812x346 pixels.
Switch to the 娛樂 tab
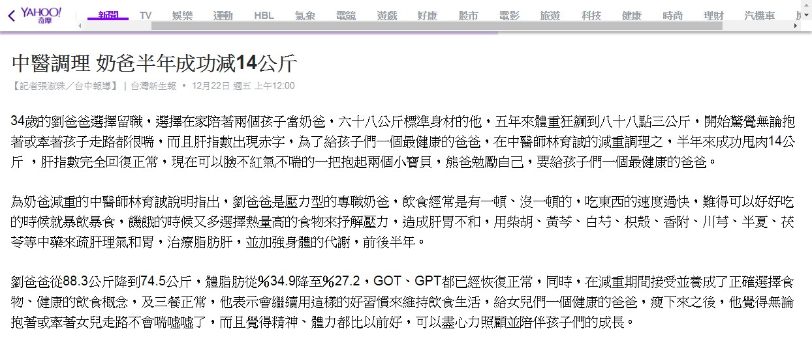[x=182, y=16]
